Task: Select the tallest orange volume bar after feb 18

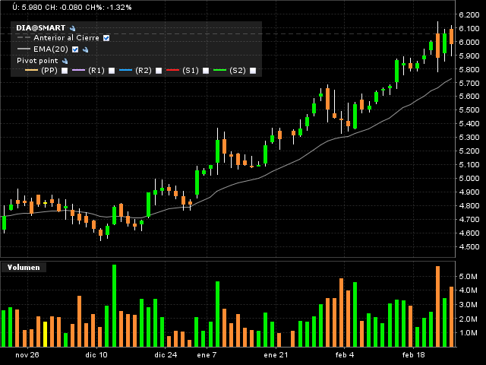Action: point(437,306)
